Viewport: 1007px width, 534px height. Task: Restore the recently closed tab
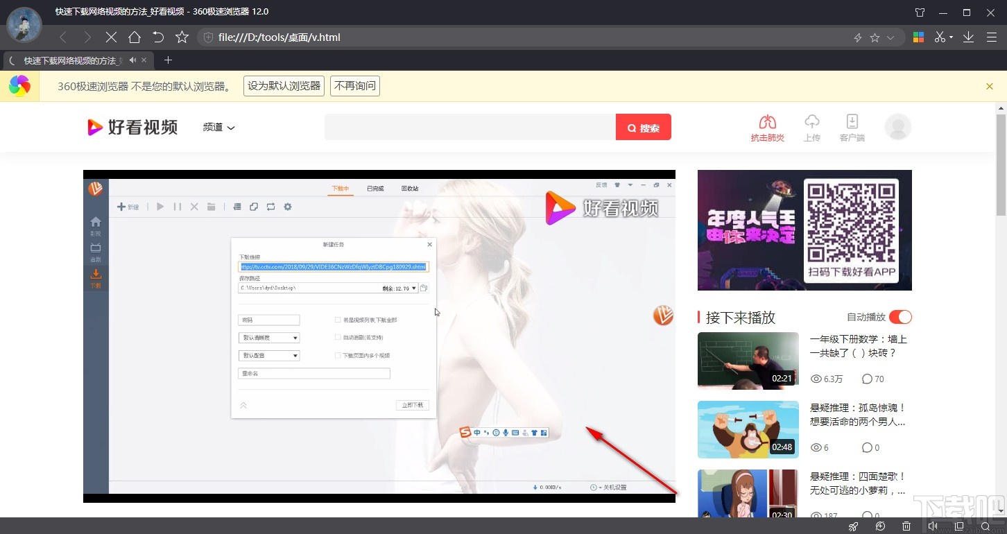[158, 37]
